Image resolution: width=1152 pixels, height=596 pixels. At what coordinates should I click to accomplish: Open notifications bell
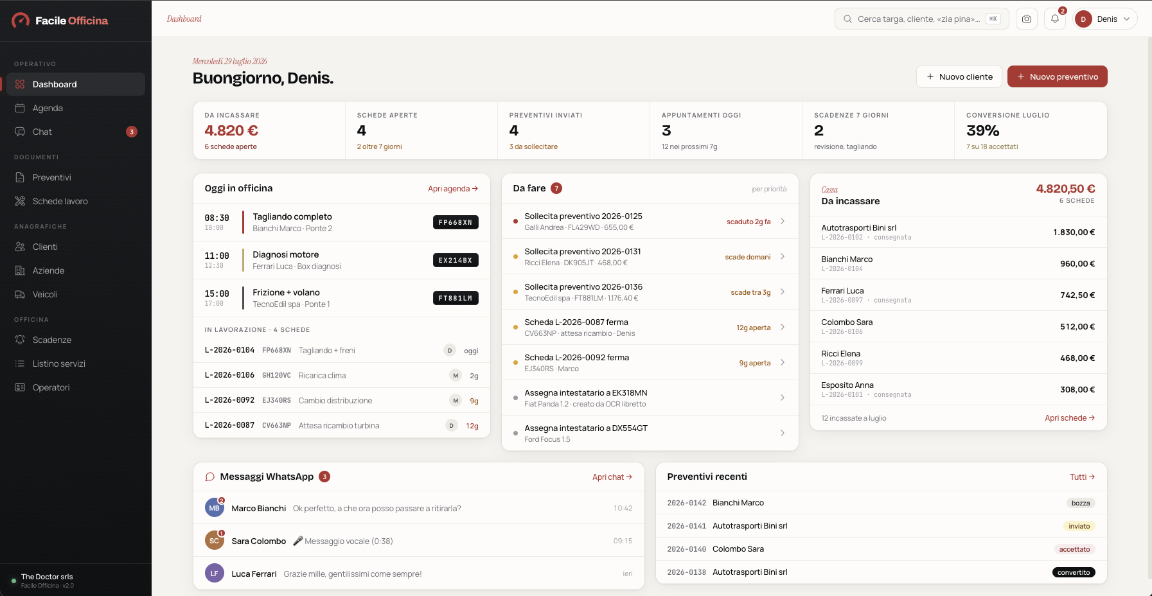(x=1055, y=19)
